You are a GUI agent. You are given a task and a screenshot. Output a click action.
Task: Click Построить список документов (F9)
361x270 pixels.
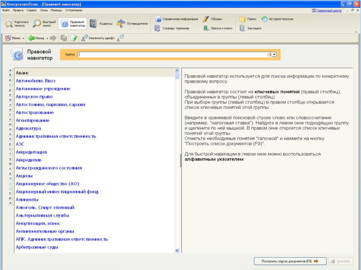pos(290,261)
